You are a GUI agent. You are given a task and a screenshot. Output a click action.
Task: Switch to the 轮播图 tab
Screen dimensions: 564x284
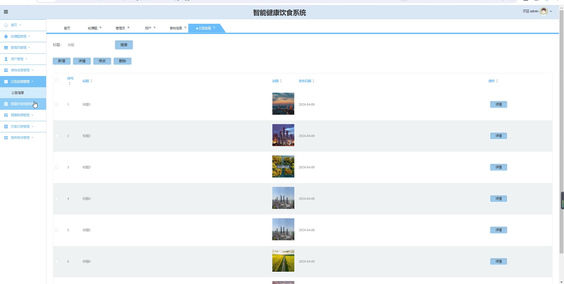[x=93, y=28]
